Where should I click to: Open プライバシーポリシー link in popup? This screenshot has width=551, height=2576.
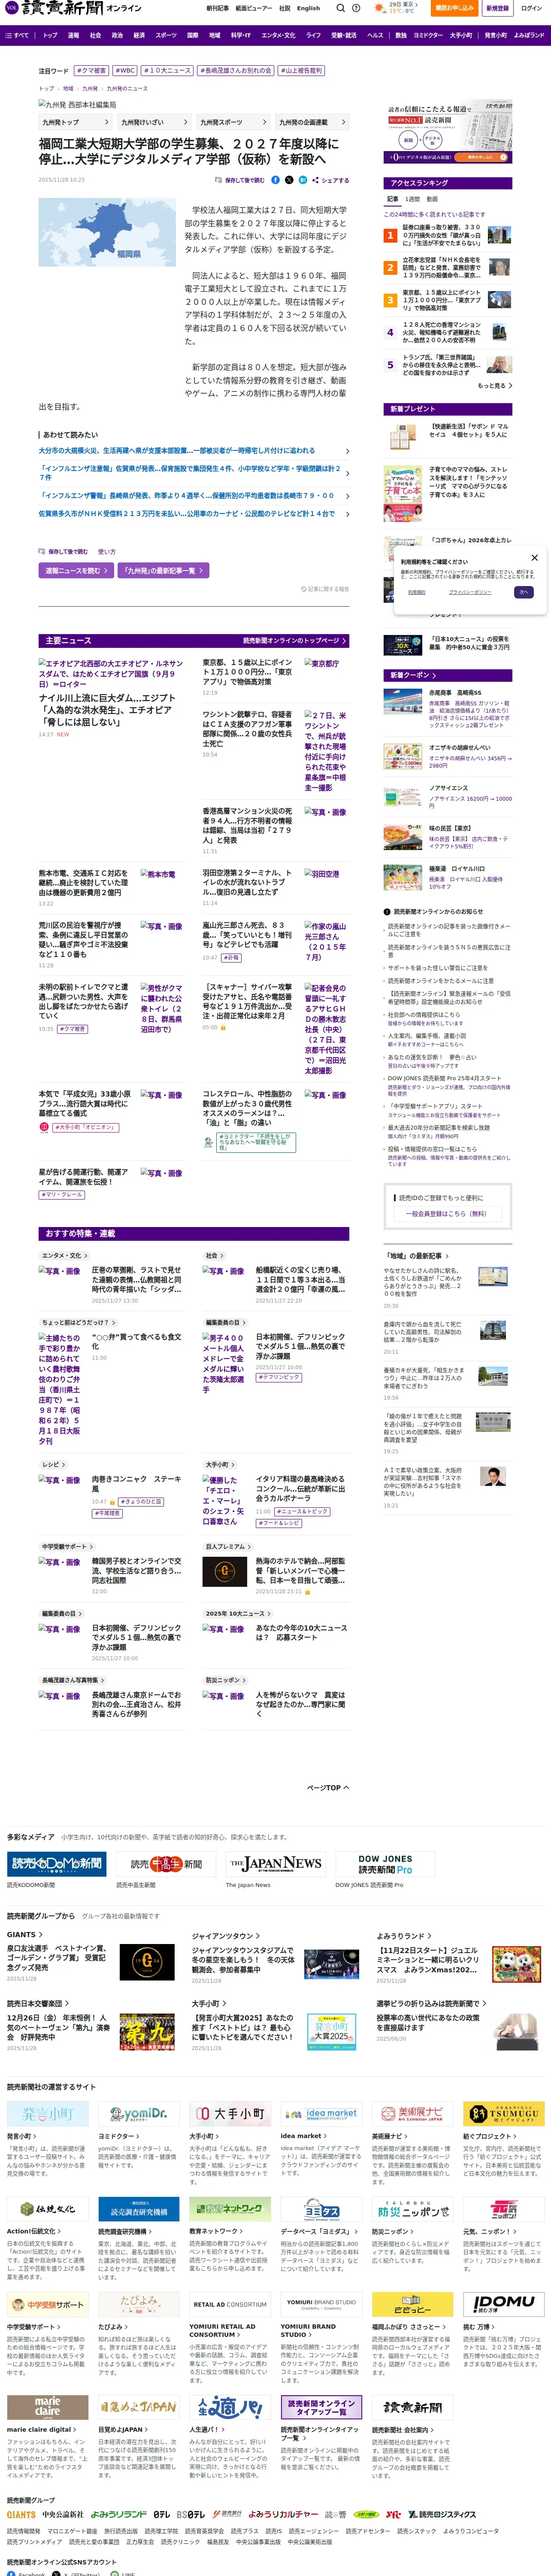pos(469,592)
